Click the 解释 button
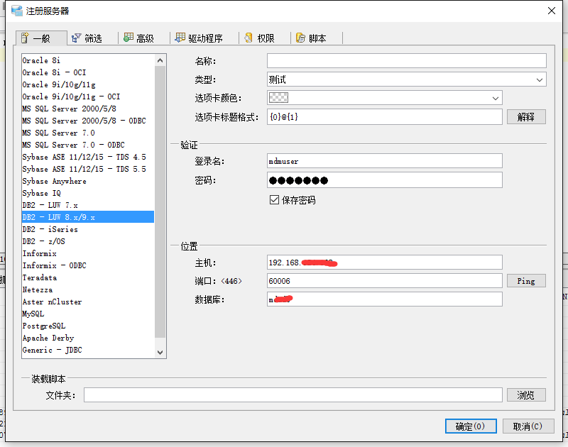568x447 pixels. pyautogui.click(x=526, y=117)
